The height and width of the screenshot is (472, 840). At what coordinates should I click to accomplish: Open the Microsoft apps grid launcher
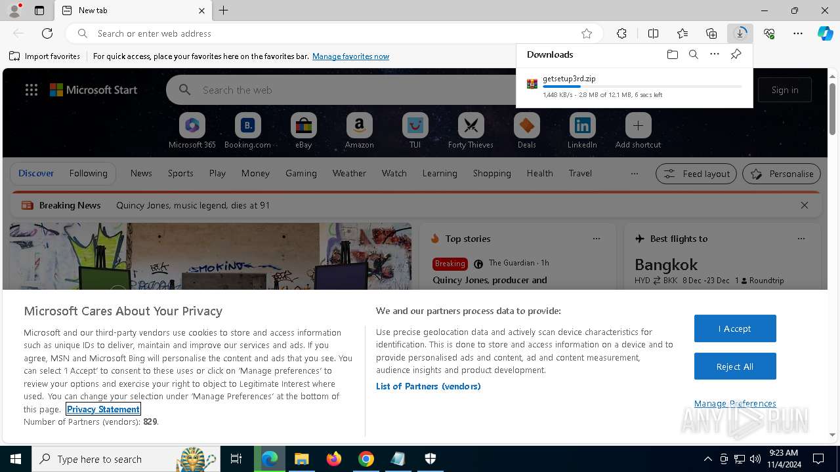tap(31, 90)
